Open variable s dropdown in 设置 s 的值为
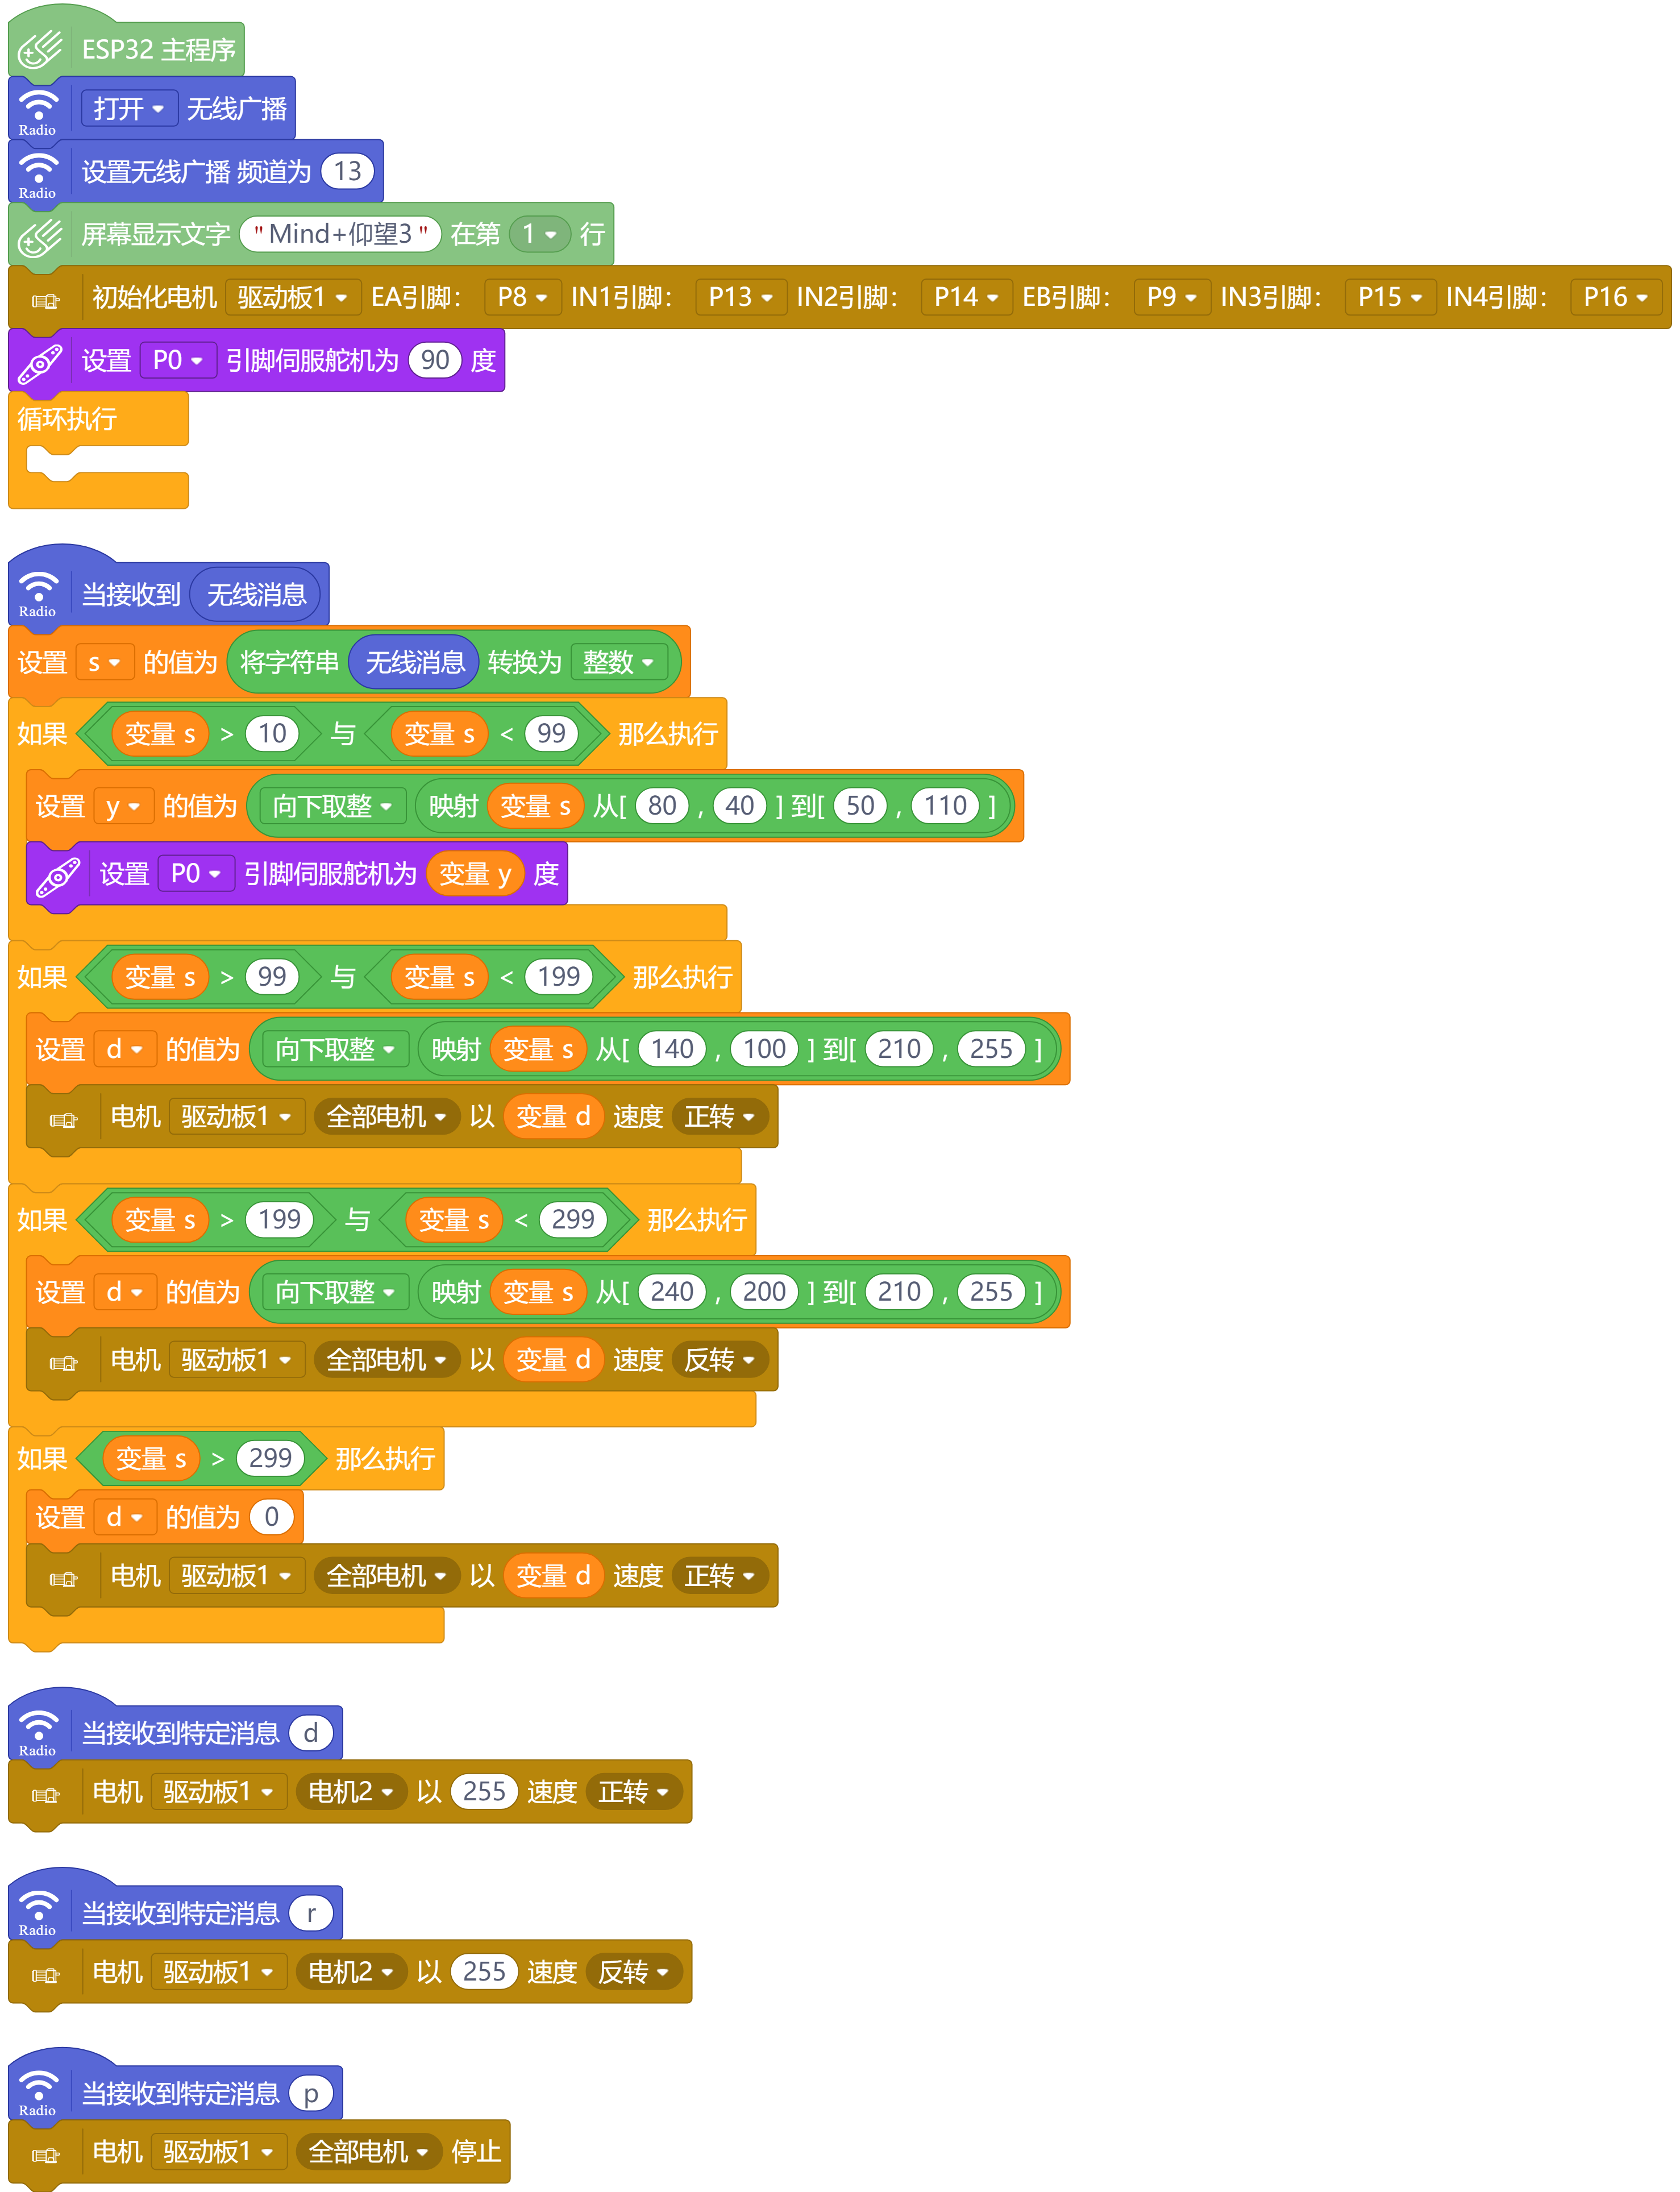 tap(105, 662)
